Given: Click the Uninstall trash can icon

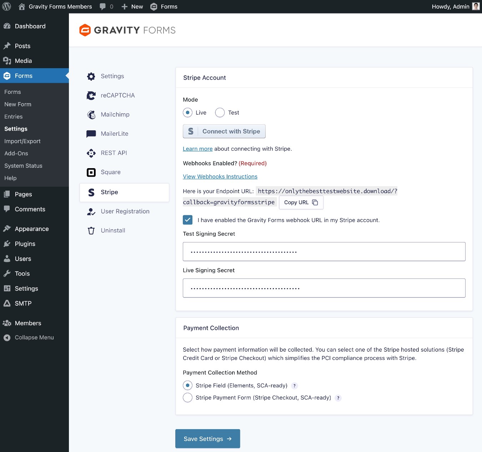Looking at the screenshot, I should pyautogui.click(x=91, y=230).
